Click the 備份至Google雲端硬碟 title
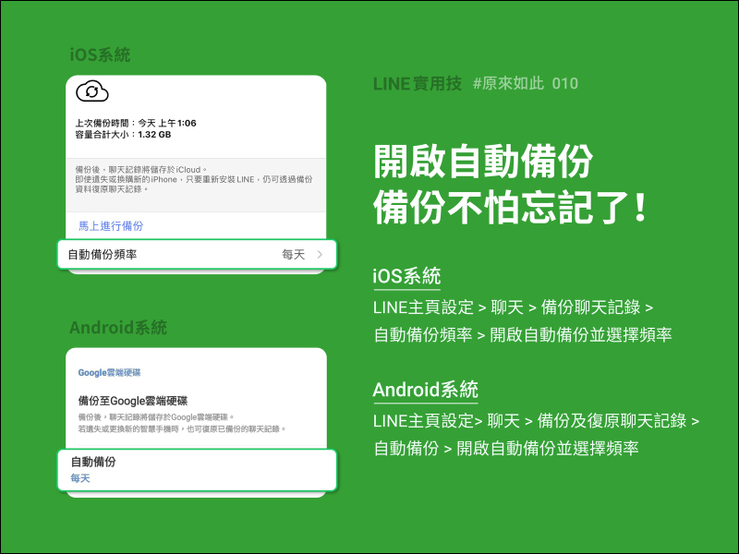This screenshot has width=739, height=554. click(133, 401)
